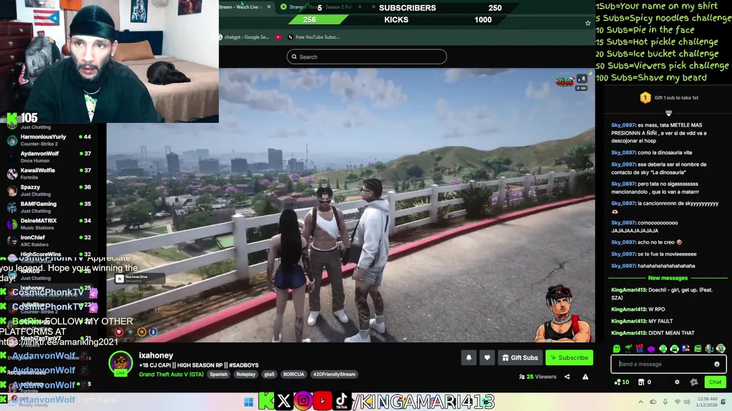View the 25 Viewers list
This screenshot has width=732, height=411.
coord(538,377)
